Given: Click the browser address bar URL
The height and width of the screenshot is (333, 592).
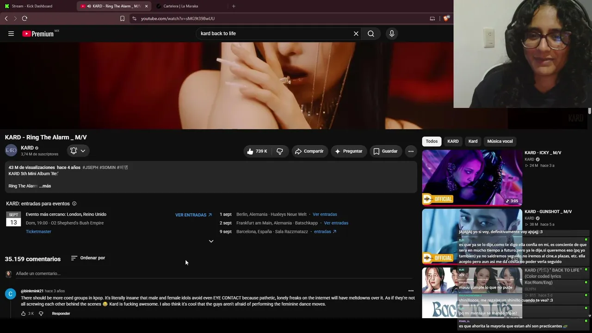Looking at the screenshot, I should [178, 18].
